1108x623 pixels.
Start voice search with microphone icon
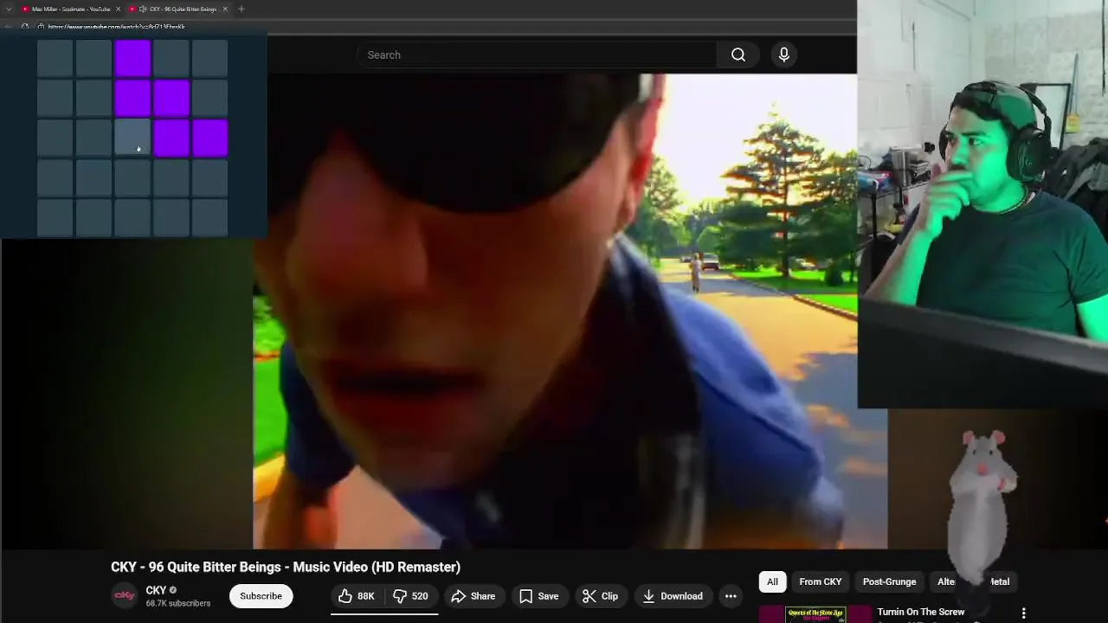[x=784, y=55]
